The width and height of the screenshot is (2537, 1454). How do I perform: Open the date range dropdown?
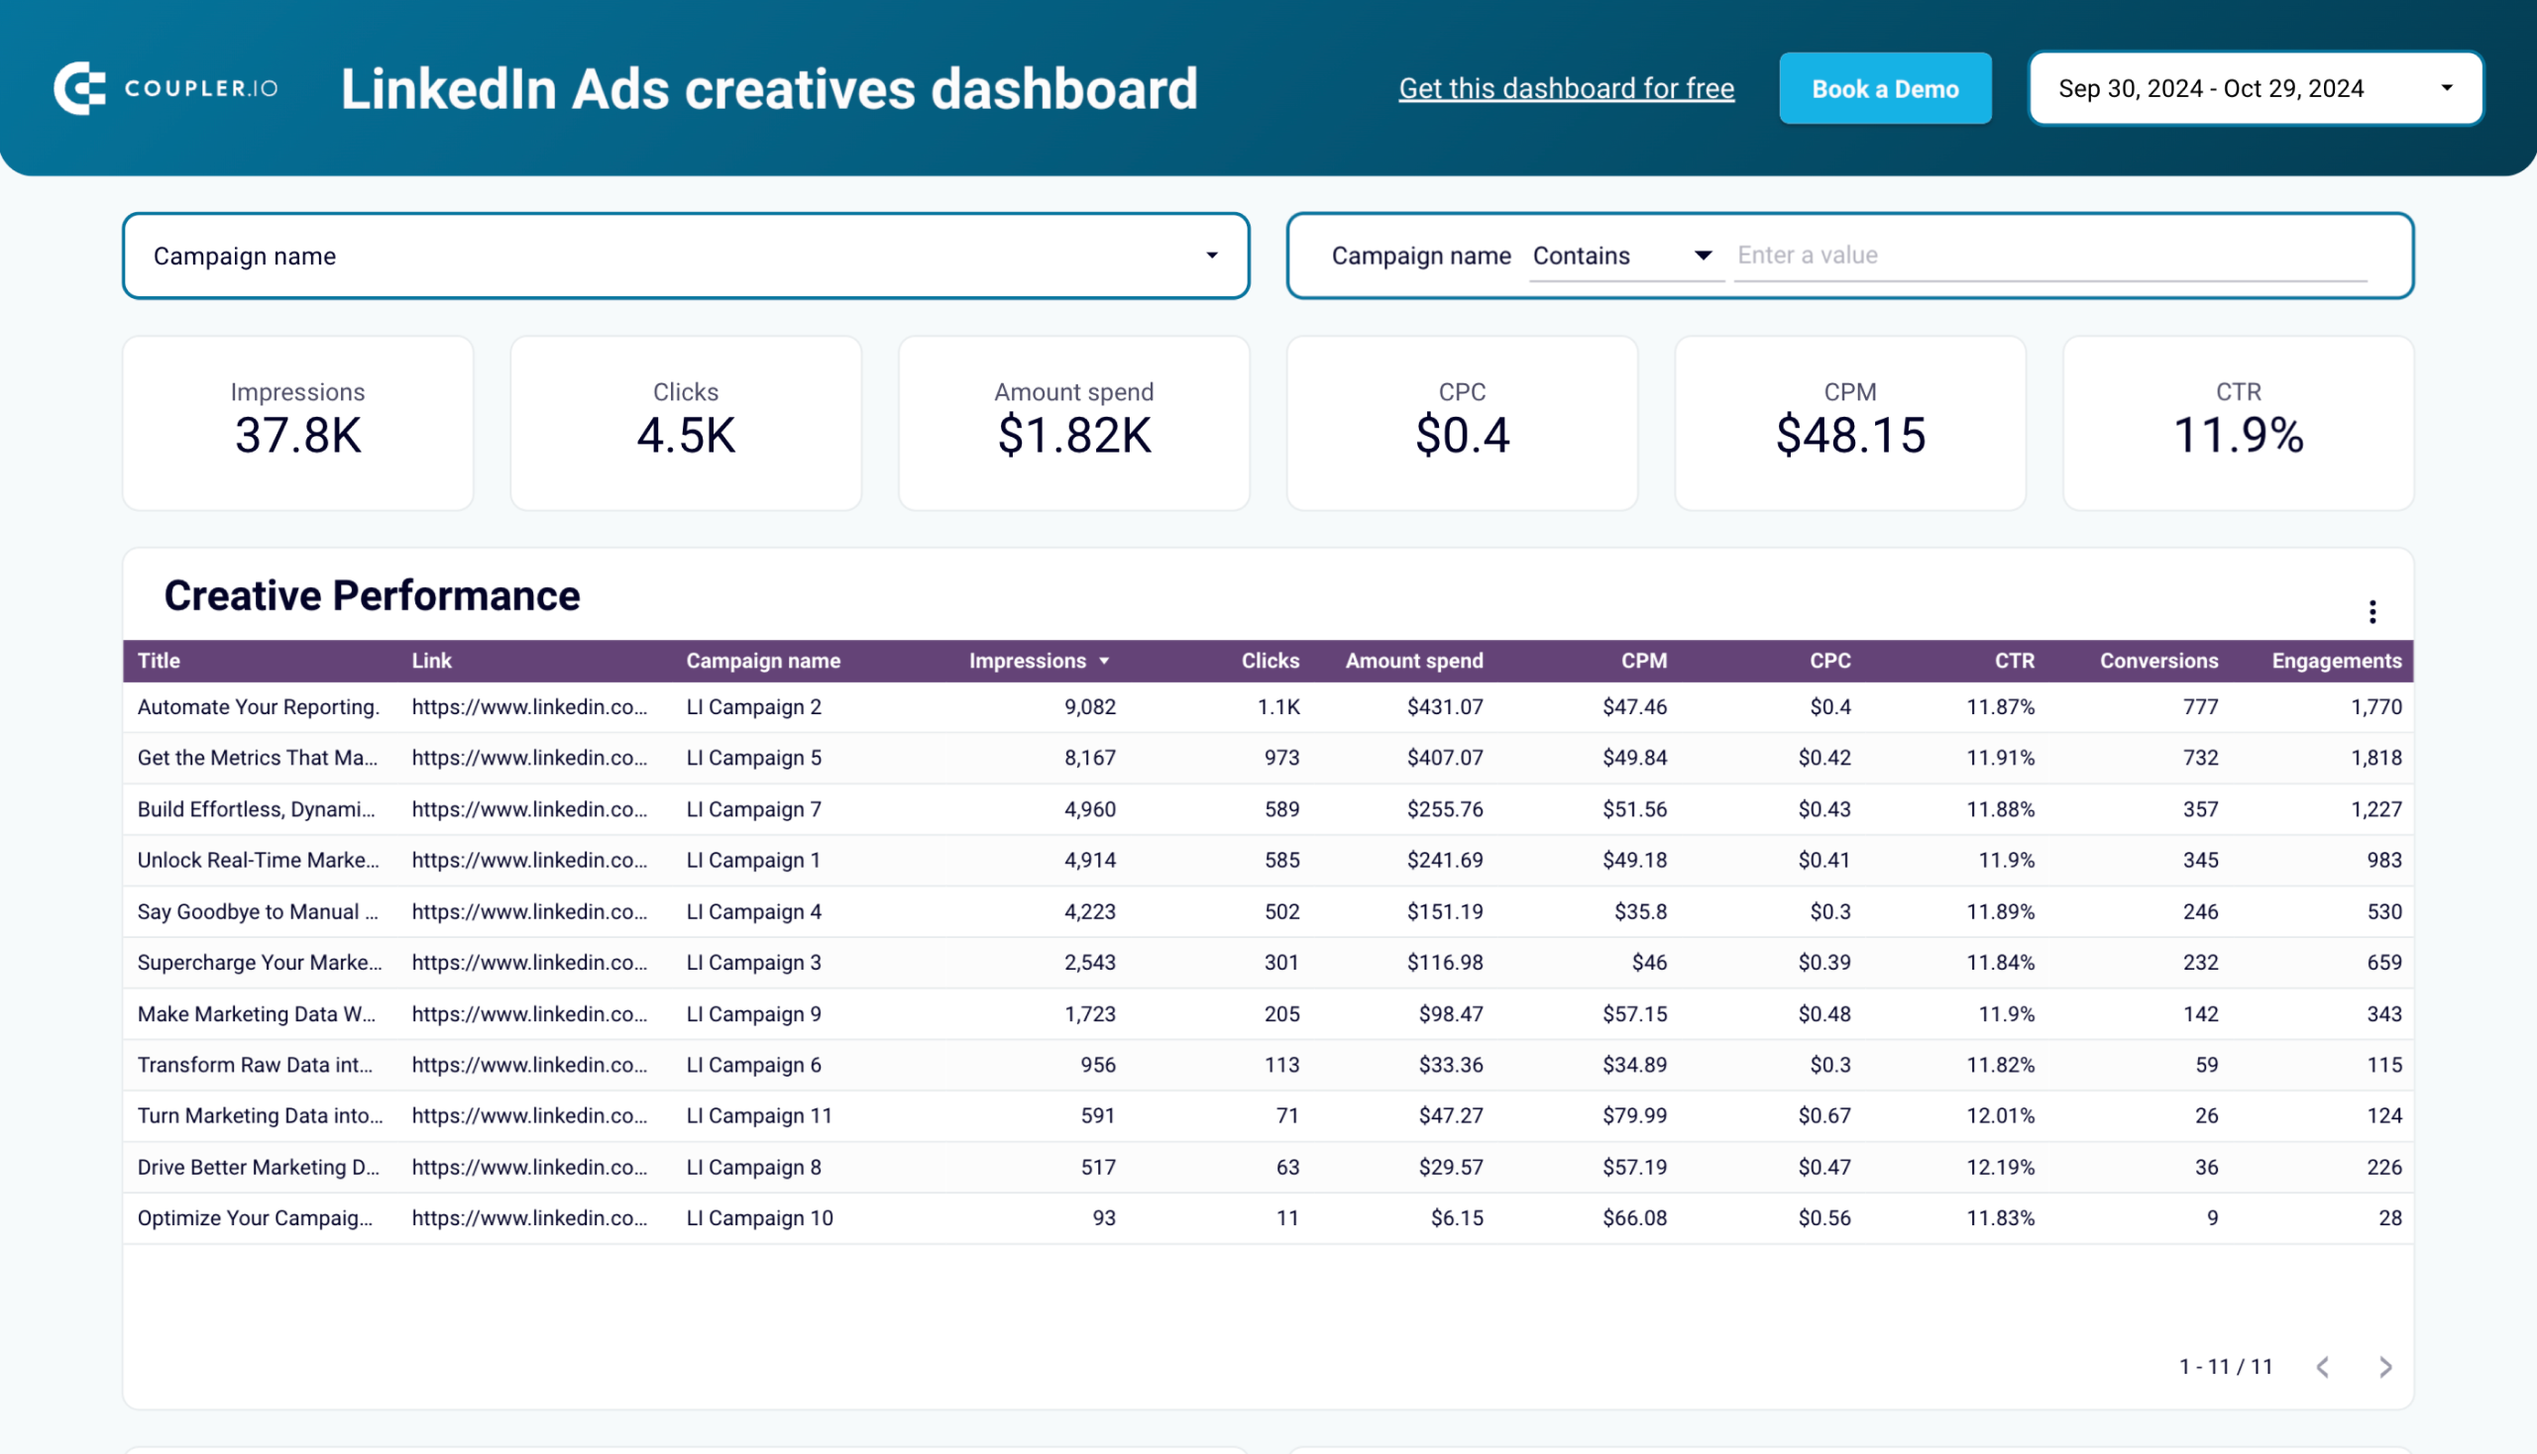2256,88
